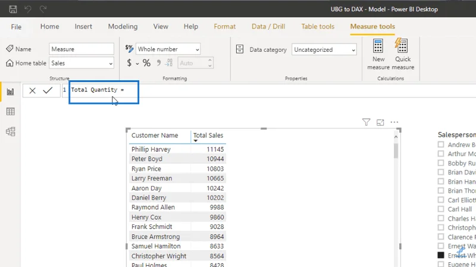Image resolution: width=476 pixels, height=267 pixels.
Task: Open the Report view icon in sidebar
Action: (10, 92)
